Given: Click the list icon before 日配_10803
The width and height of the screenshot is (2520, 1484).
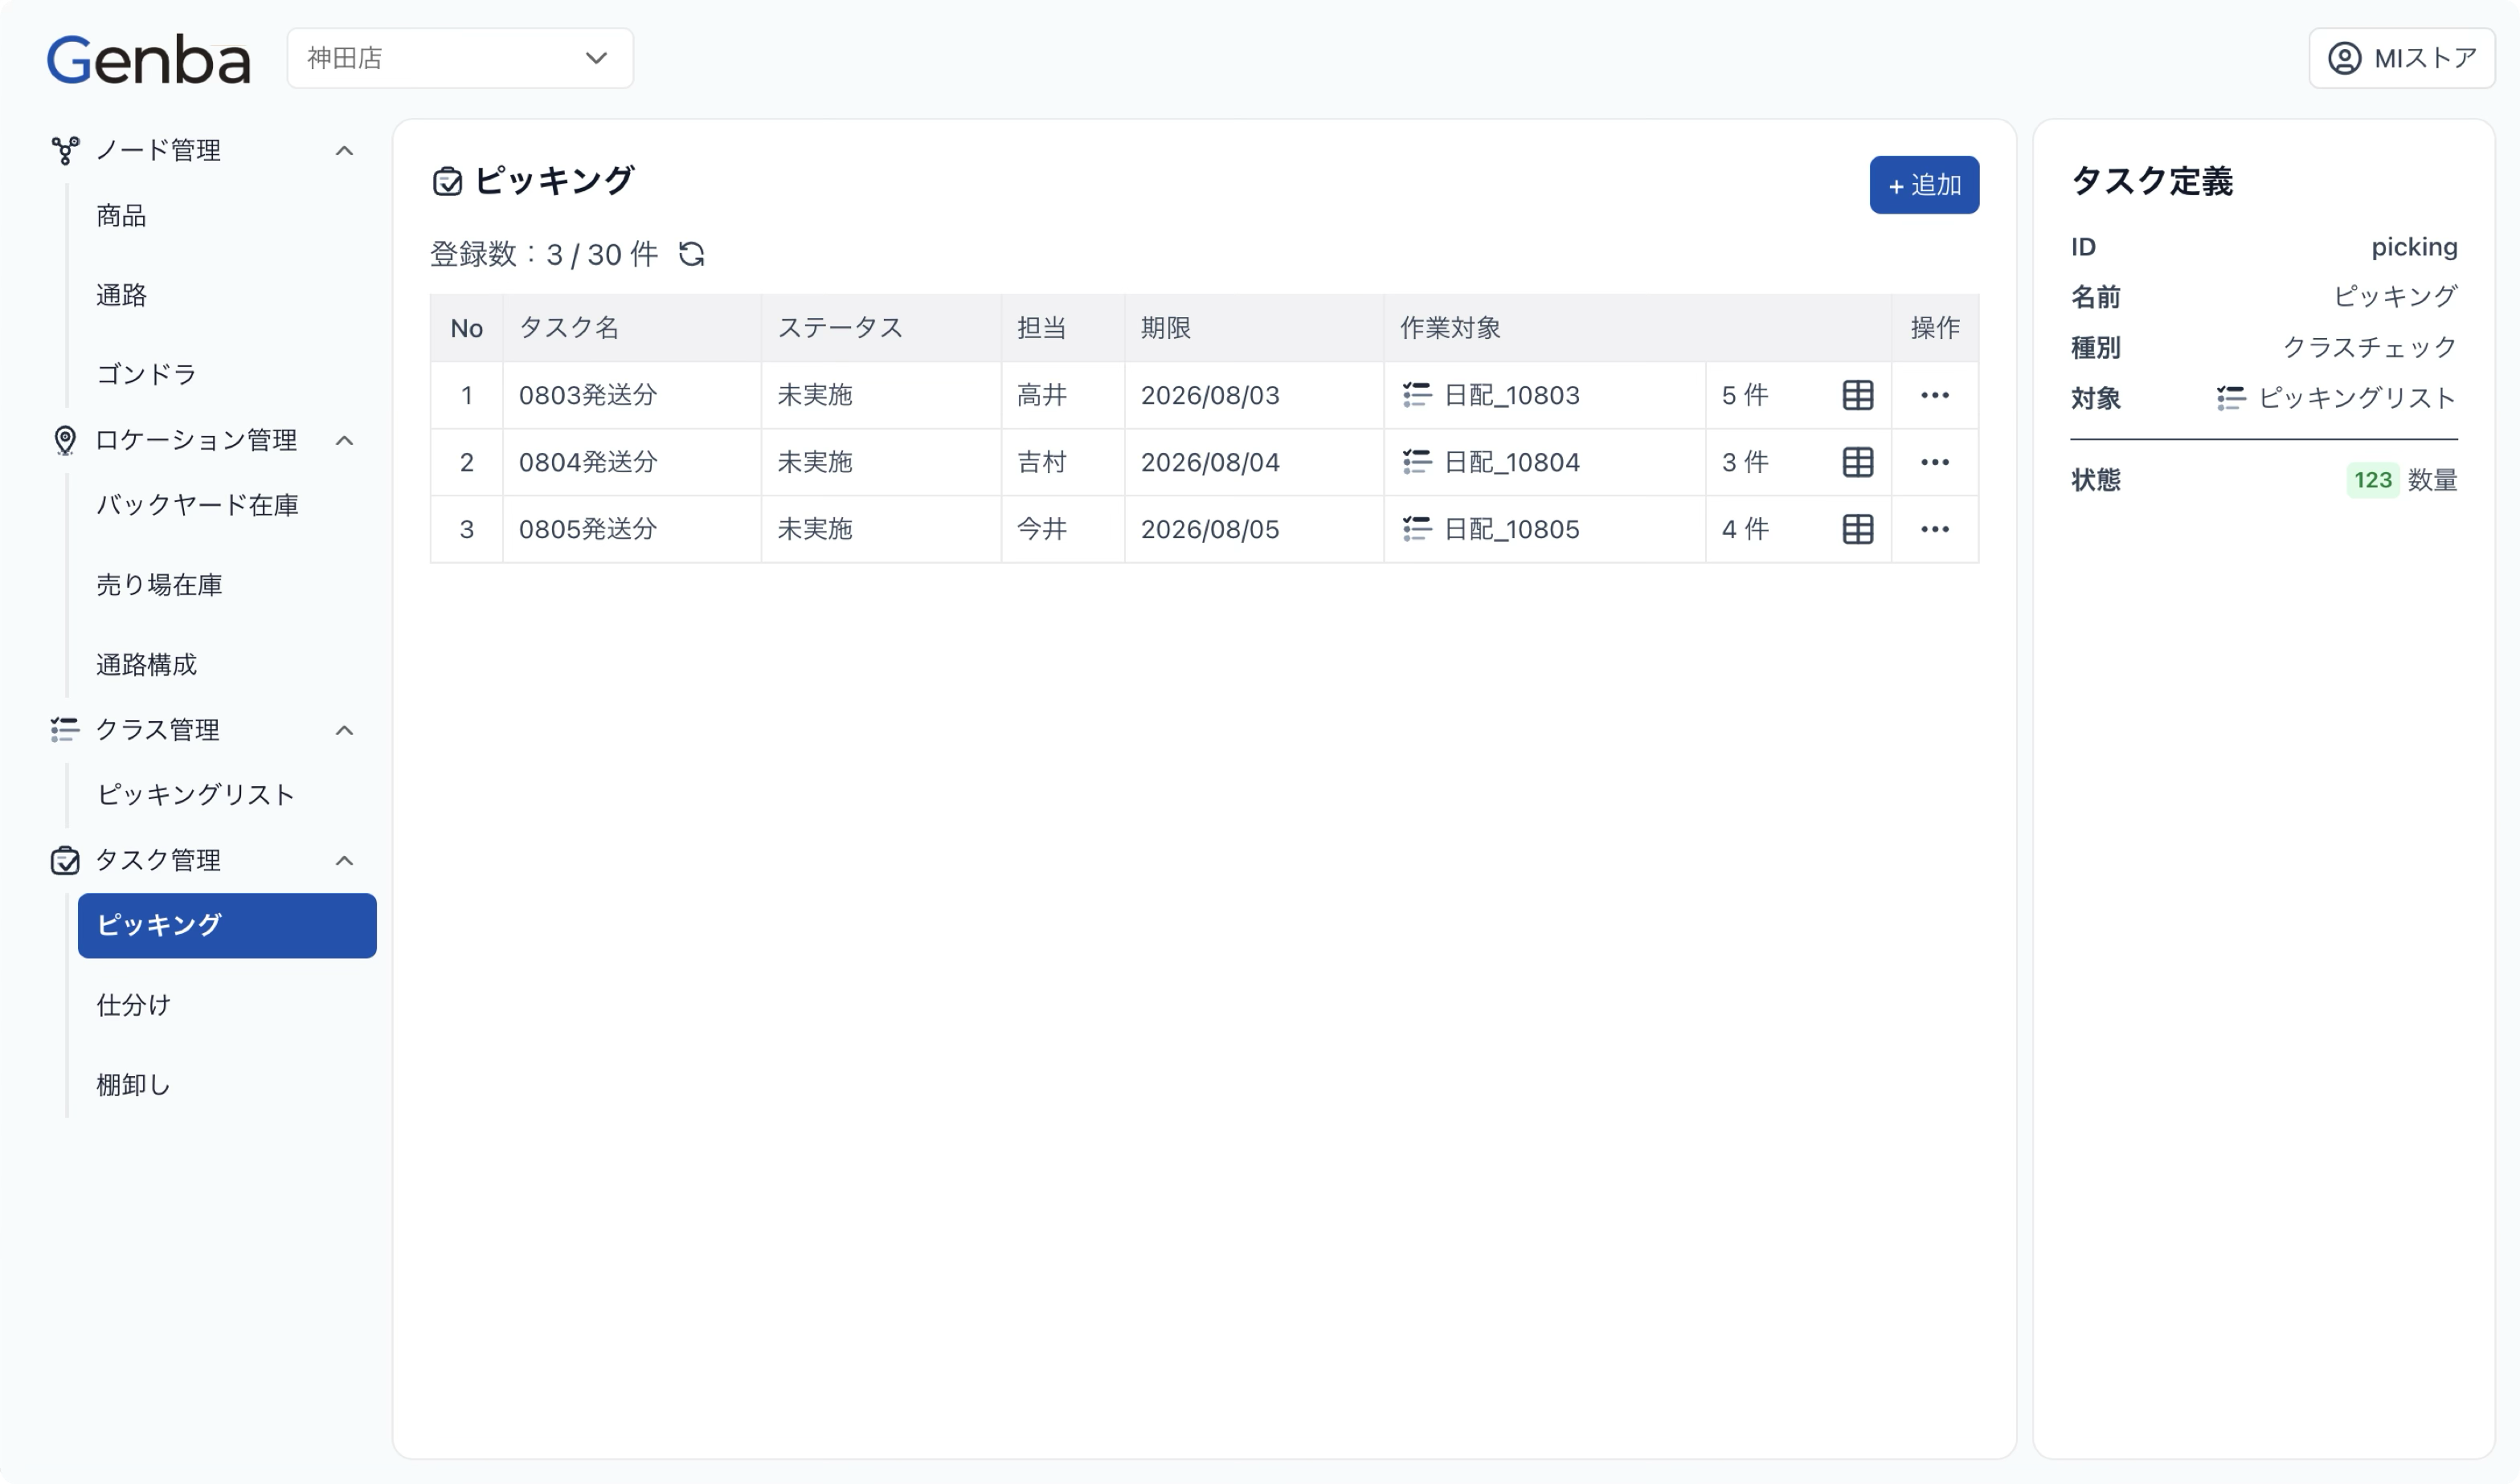Looking at the screenshot, I should [x=1417, y=395].
